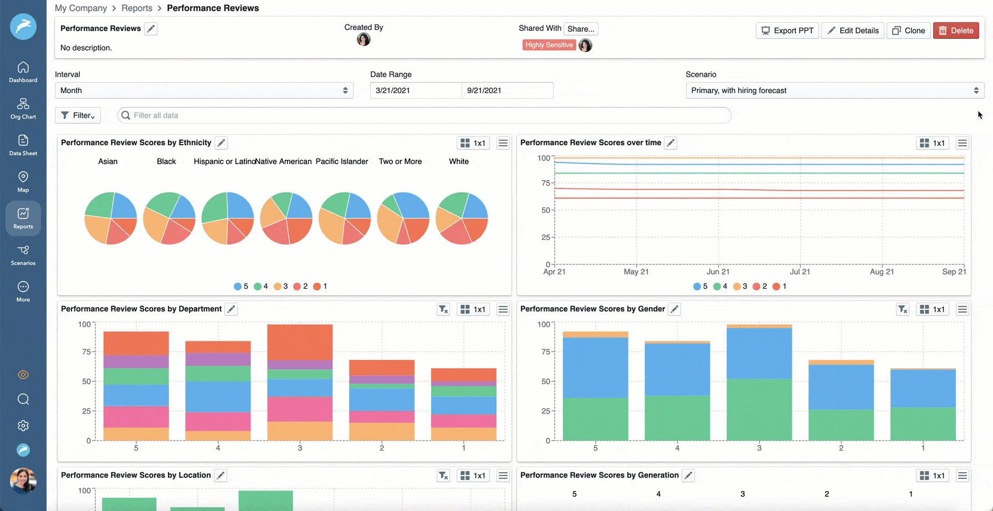The image size is (993, 511).
Task: Click the blue '5' legend swatch on the Ethnicity chart
Action: click(x=237, y=286)
